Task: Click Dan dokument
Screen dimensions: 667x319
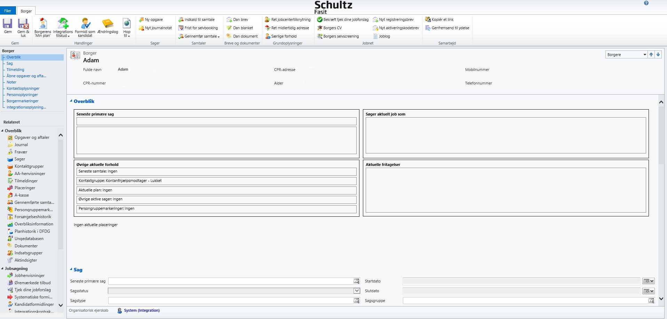Action: click(x=243, y=36)
